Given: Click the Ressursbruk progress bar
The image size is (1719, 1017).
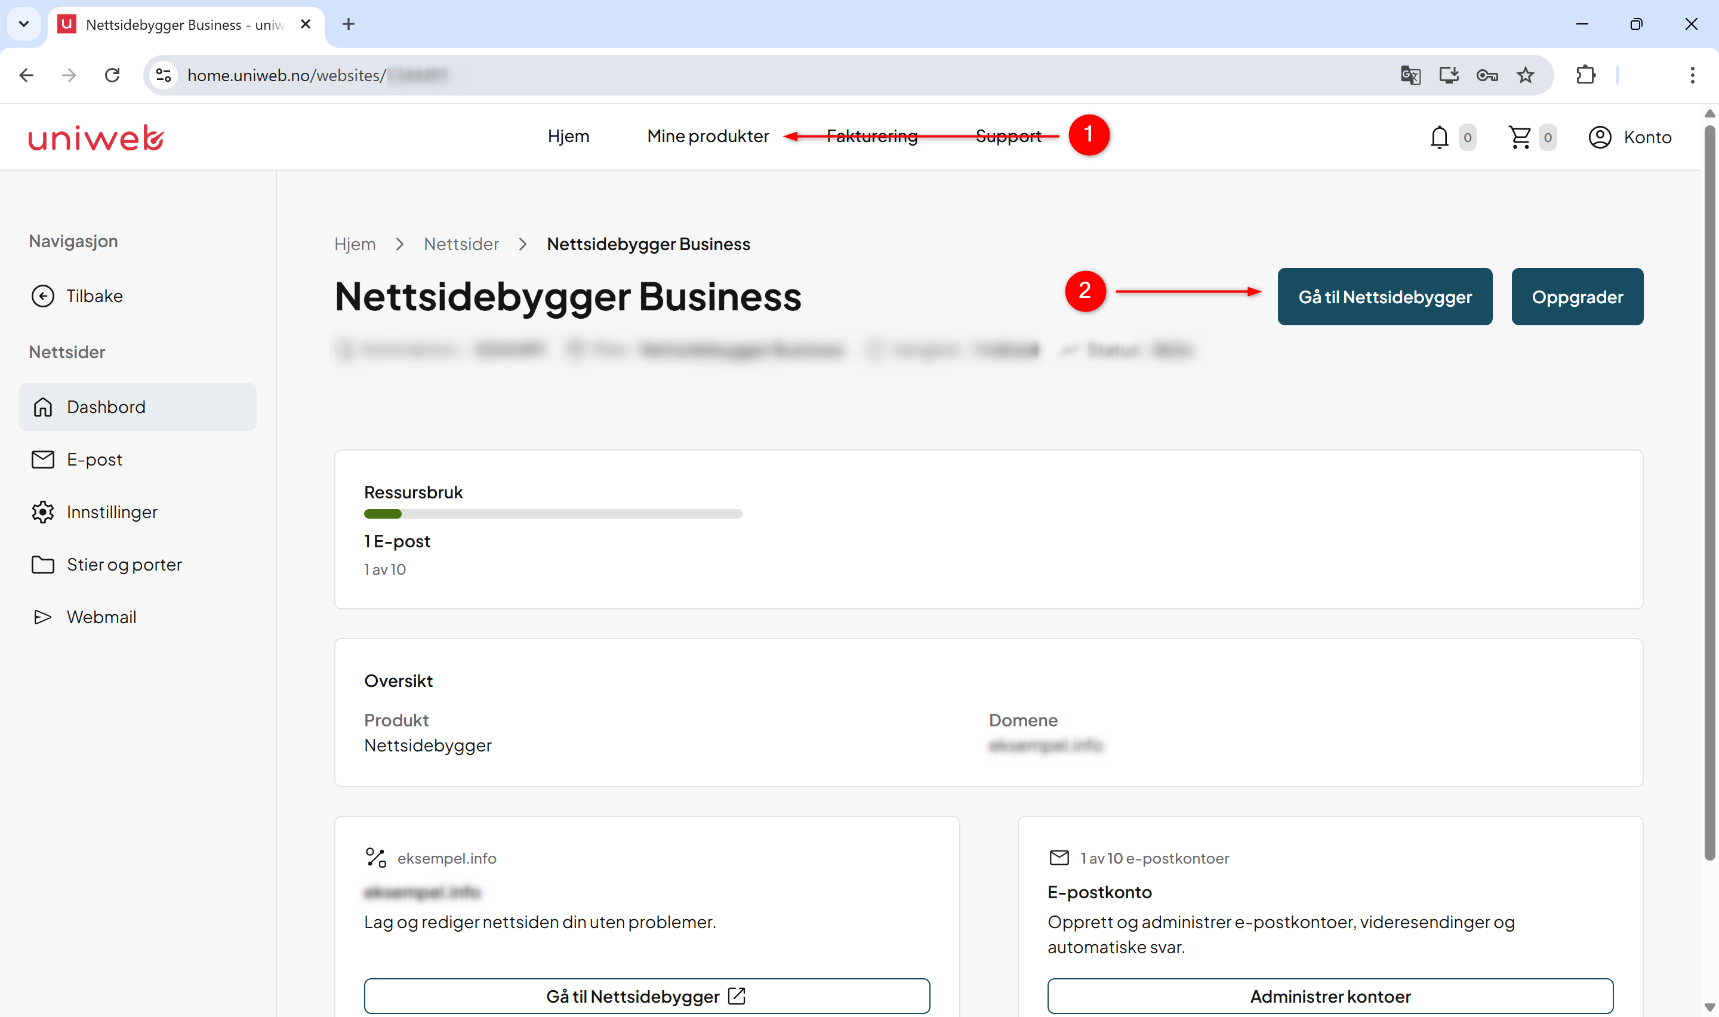Looking at the screenshot, I should (553, 514).
